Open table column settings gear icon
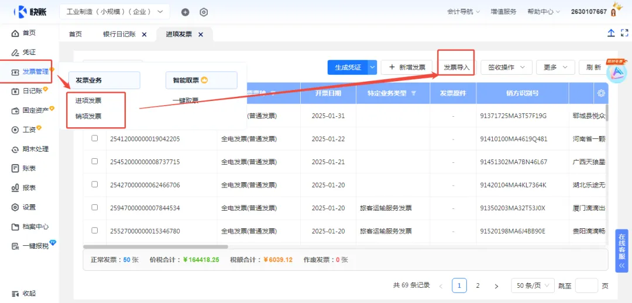Screen dimensions: 632x303 602,93
